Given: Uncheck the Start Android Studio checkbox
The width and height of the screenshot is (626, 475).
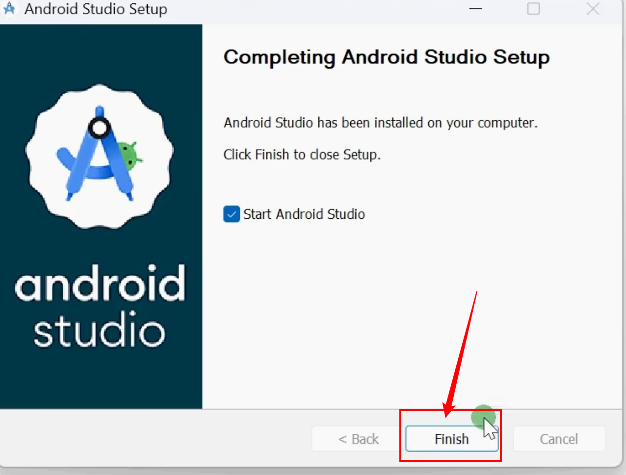Looking at the screenshot, I should [232, 214].
